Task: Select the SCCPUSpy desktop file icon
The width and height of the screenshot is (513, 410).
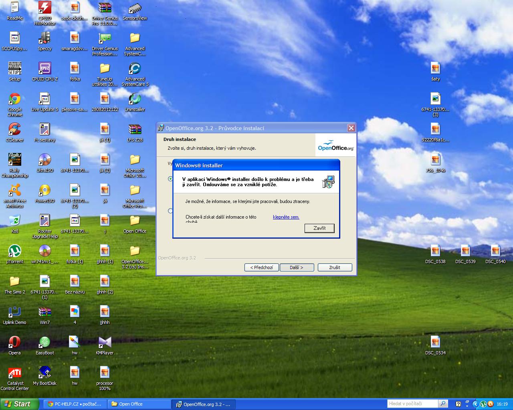Action: pos(15,41)
